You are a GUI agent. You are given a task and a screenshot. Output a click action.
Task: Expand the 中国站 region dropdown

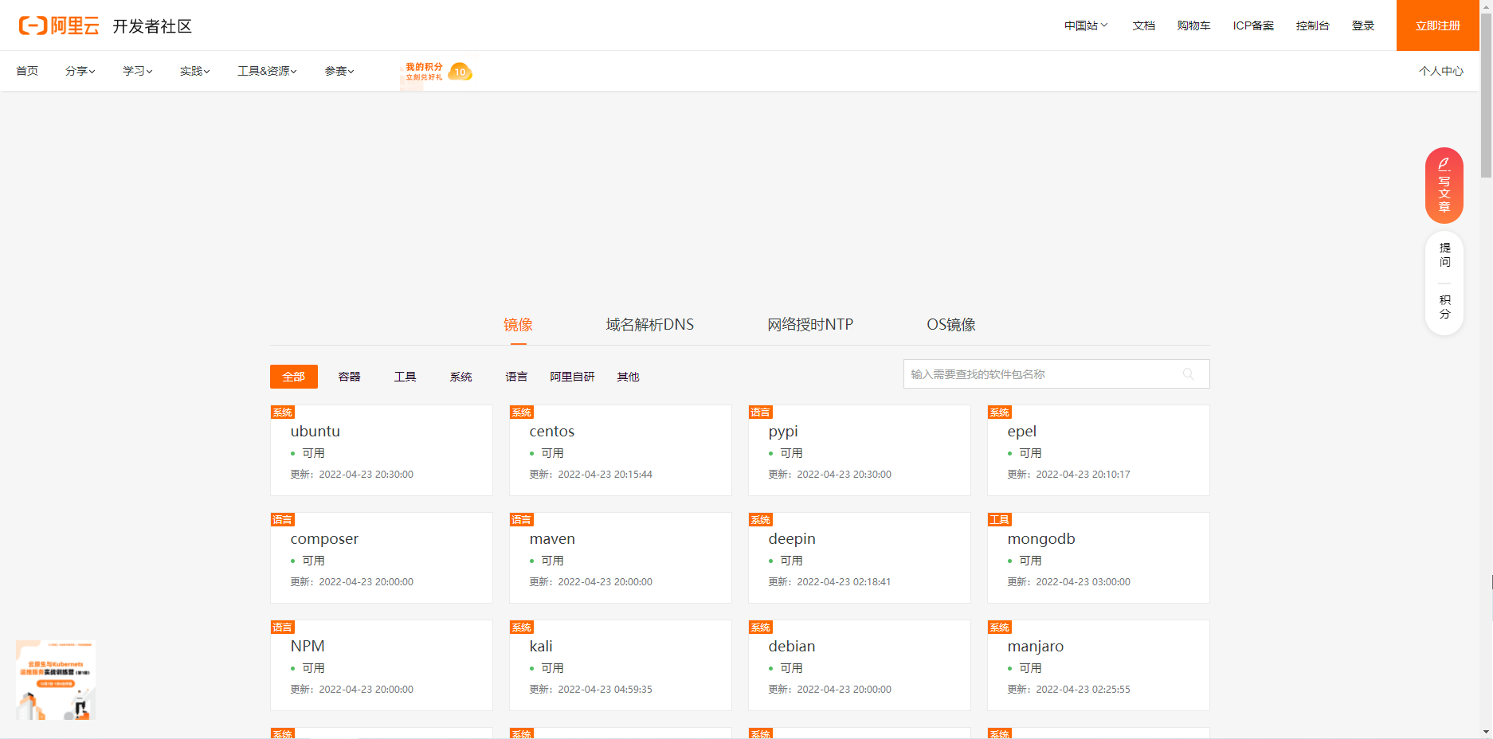point(1086,25)
